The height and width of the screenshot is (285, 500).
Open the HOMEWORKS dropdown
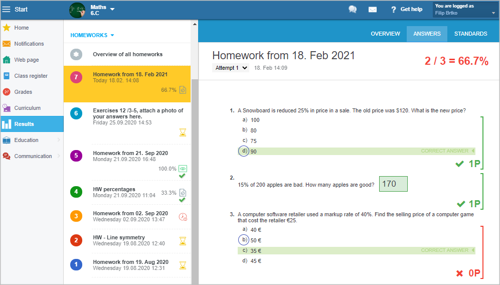pos(92,35)
